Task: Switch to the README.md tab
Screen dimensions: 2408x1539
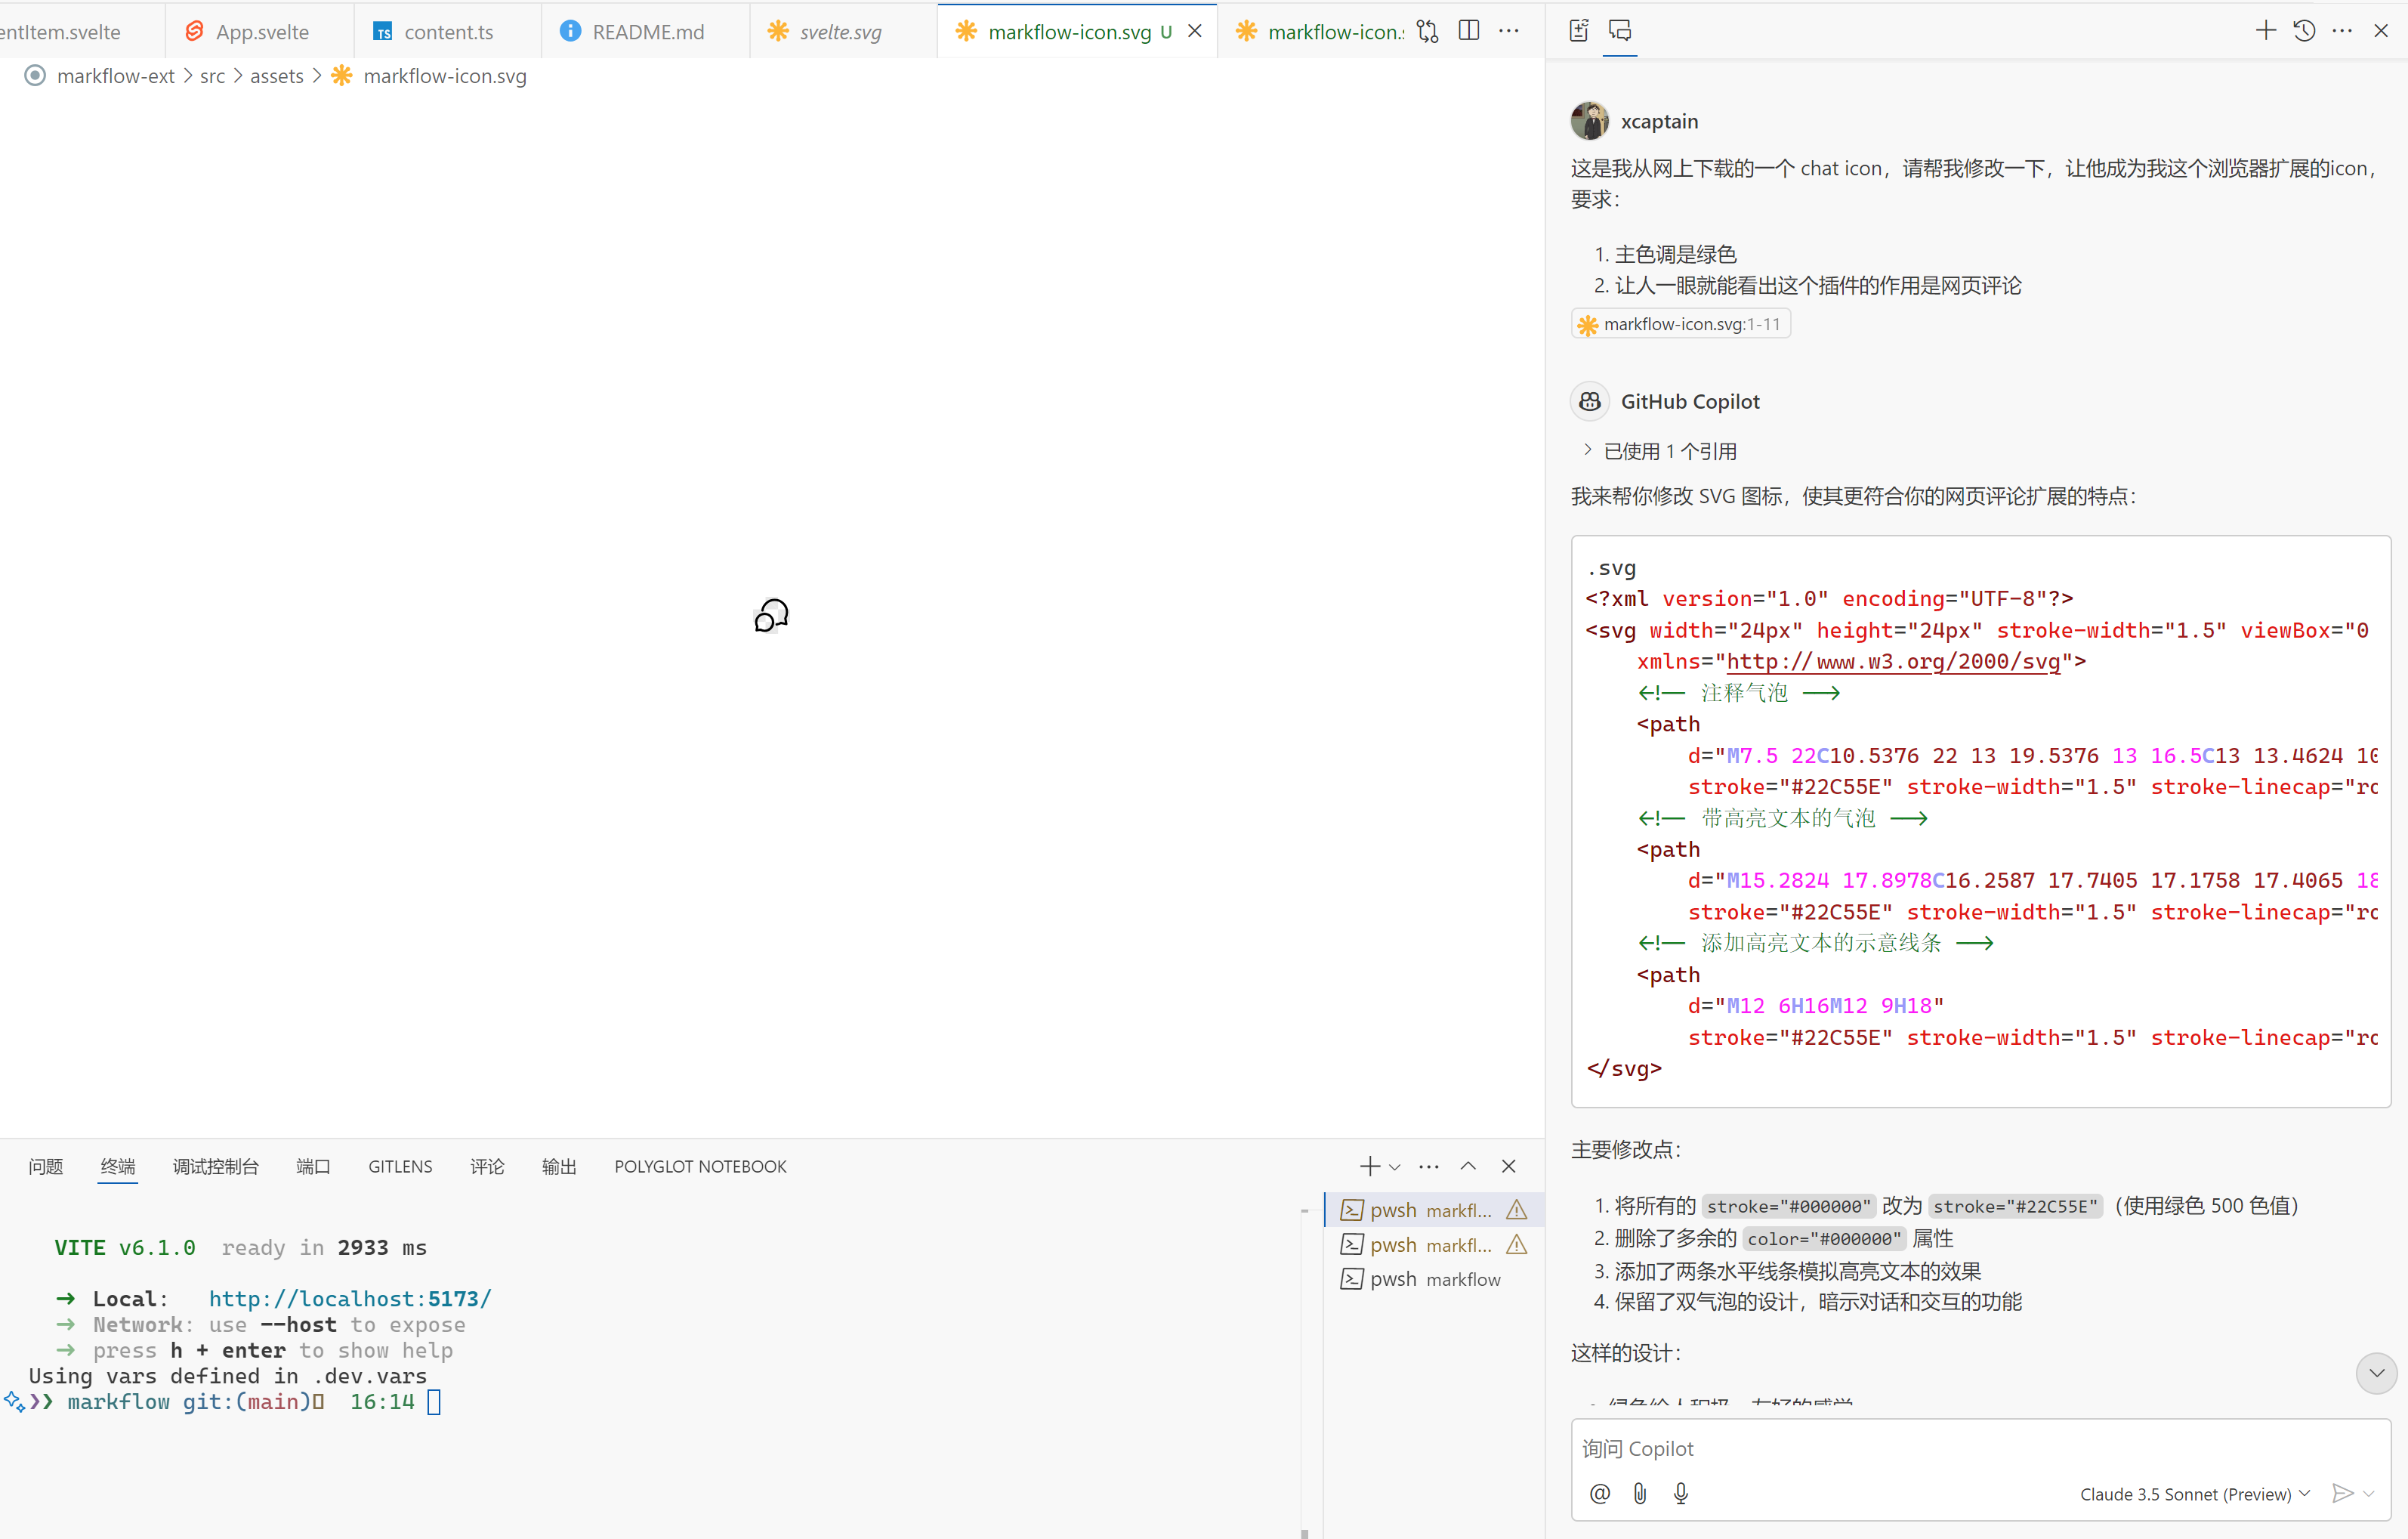Action: pyautogui.click(x=645, y=31)
